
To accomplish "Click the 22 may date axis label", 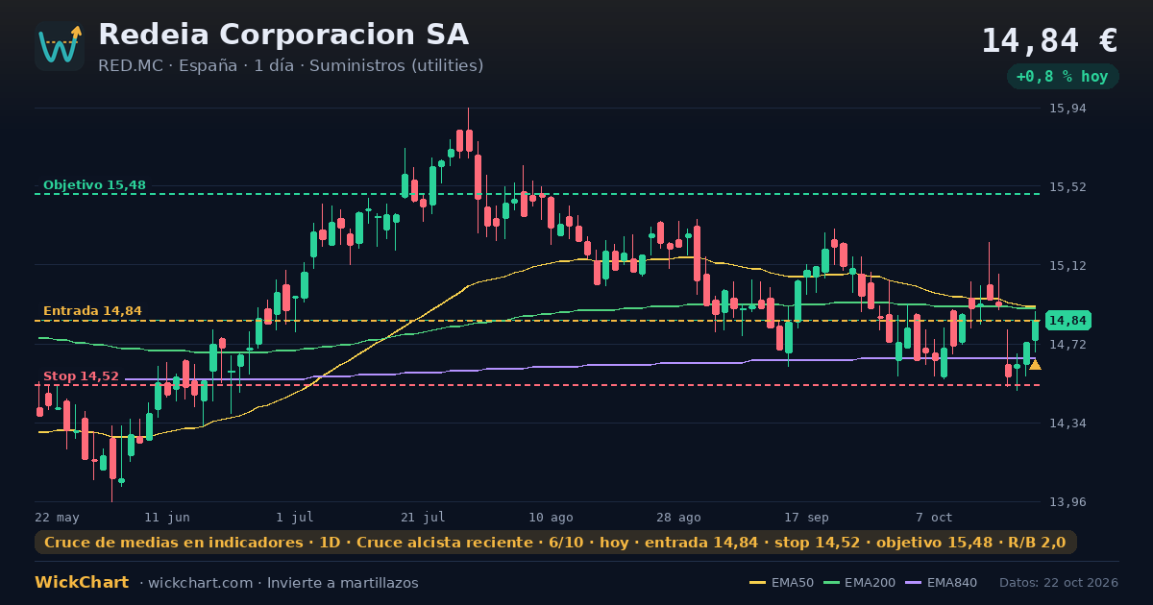I will (58, 517).
